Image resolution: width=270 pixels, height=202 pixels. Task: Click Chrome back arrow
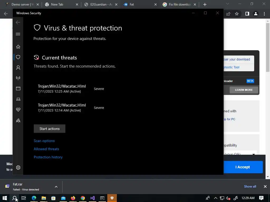[x=6, y=14]
